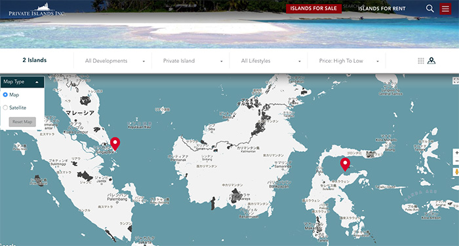Screen dimensions: 459x246
Task: Open the red hamburger menu
Action: [445, 9]
